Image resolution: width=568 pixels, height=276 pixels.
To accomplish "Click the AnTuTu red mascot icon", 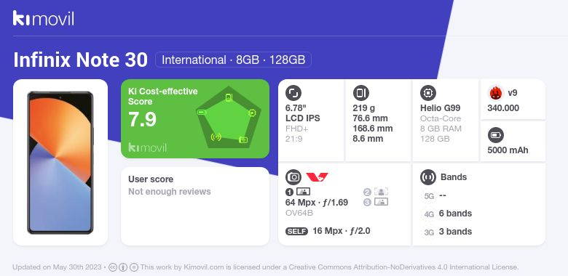I will [x=496, y=93].
